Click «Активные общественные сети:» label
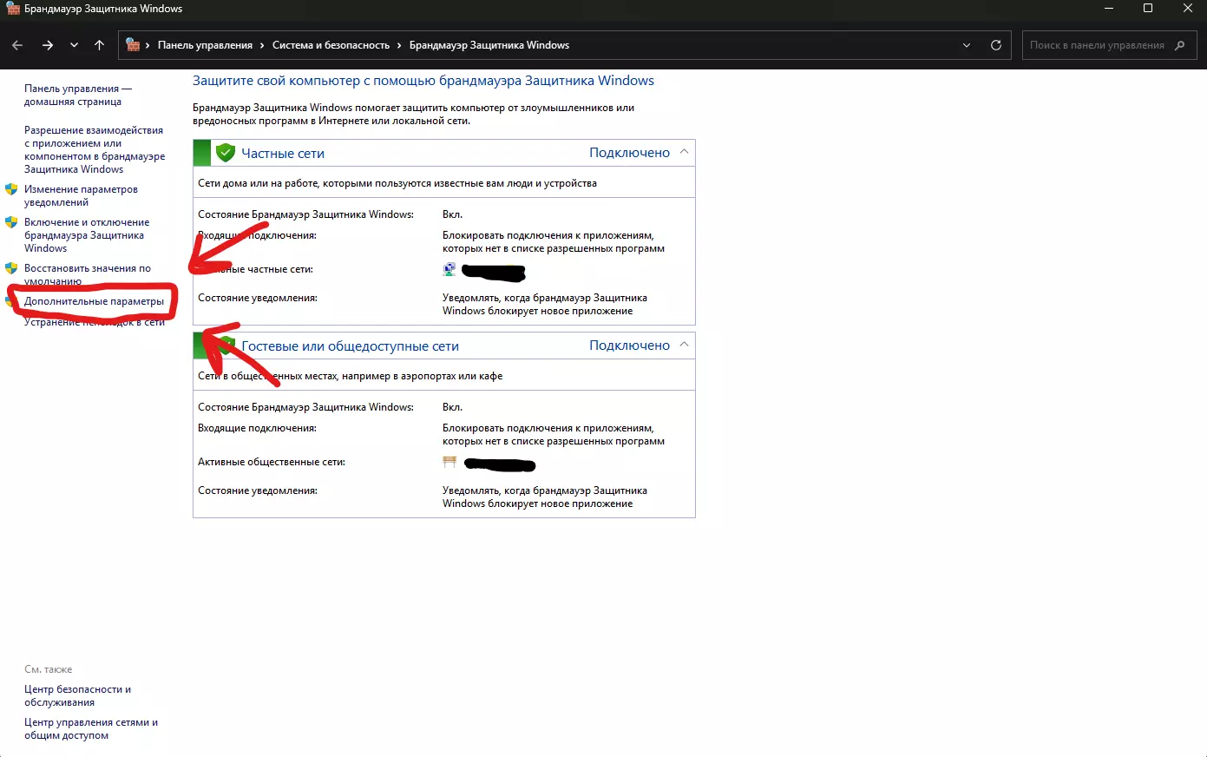The height and width of the screenshot is (757, 1207). pyautogui.click(x=272, y=462)
